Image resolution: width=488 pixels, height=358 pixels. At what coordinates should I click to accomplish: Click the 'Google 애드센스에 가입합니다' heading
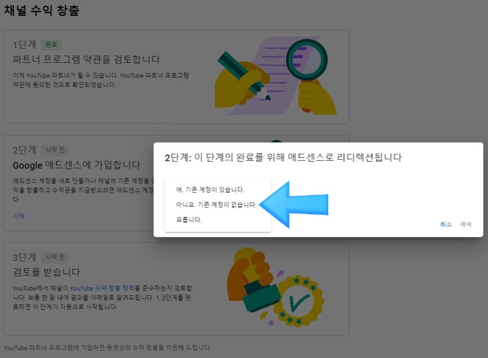pyautogui.click(x=77, y=165)
